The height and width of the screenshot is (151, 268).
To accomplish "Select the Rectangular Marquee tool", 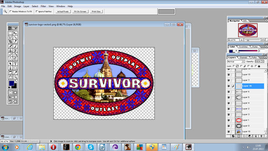I will 10,33.
